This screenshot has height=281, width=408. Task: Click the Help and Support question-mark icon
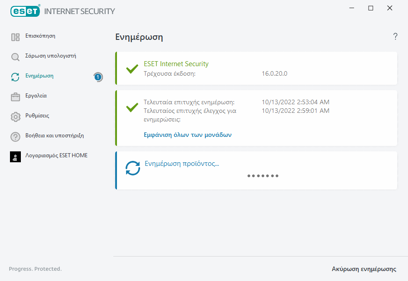tap(15, 137)
